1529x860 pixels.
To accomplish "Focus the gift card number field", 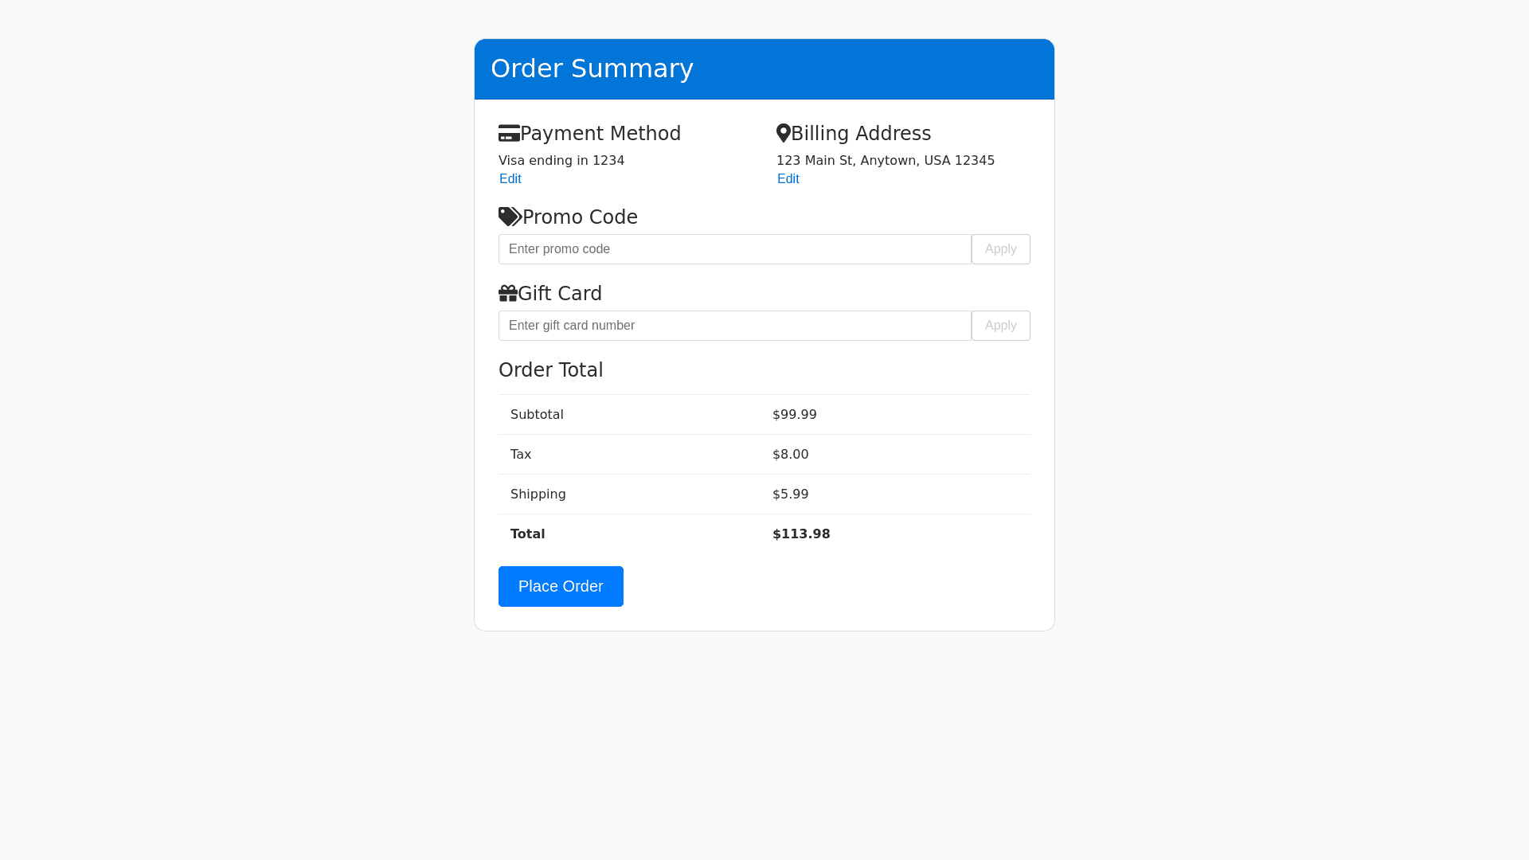I will pyautogui.click(x=735, y=326).
